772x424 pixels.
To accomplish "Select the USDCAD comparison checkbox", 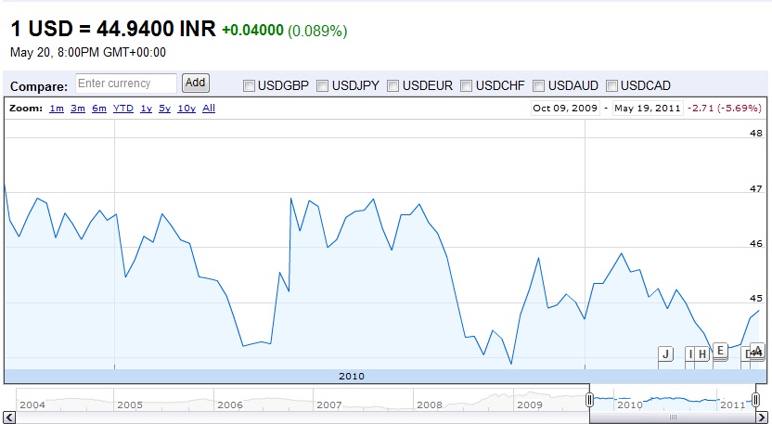I will coord(611,85).
